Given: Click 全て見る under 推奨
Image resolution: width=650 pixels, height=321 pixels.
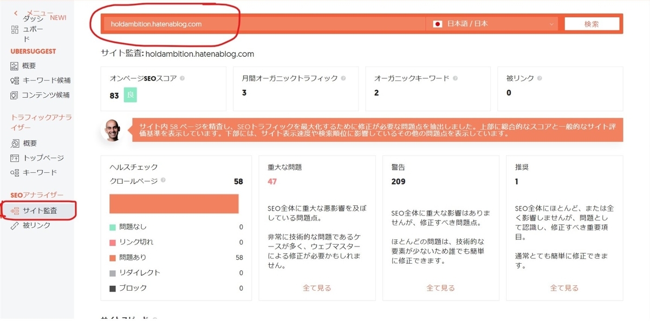Looking at the screenshot, I should (564, 288).
